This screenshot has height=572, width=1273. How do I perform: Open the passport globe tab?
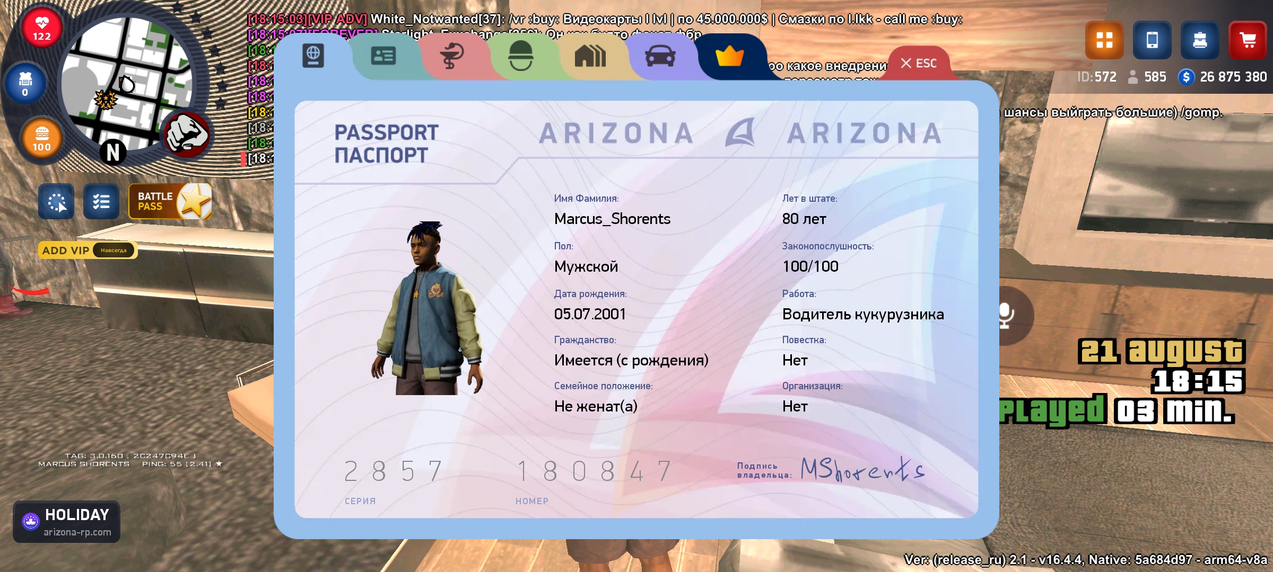tap(313, 56)
